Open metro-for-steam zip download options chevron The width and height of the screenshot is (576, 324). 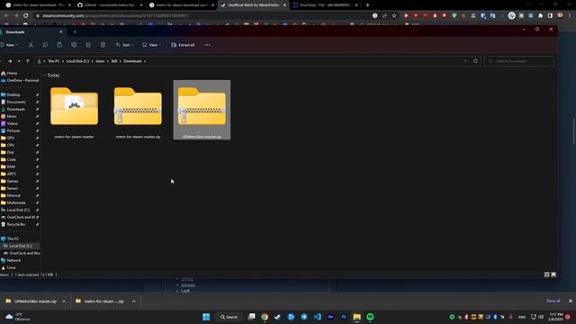coord(134,301)
